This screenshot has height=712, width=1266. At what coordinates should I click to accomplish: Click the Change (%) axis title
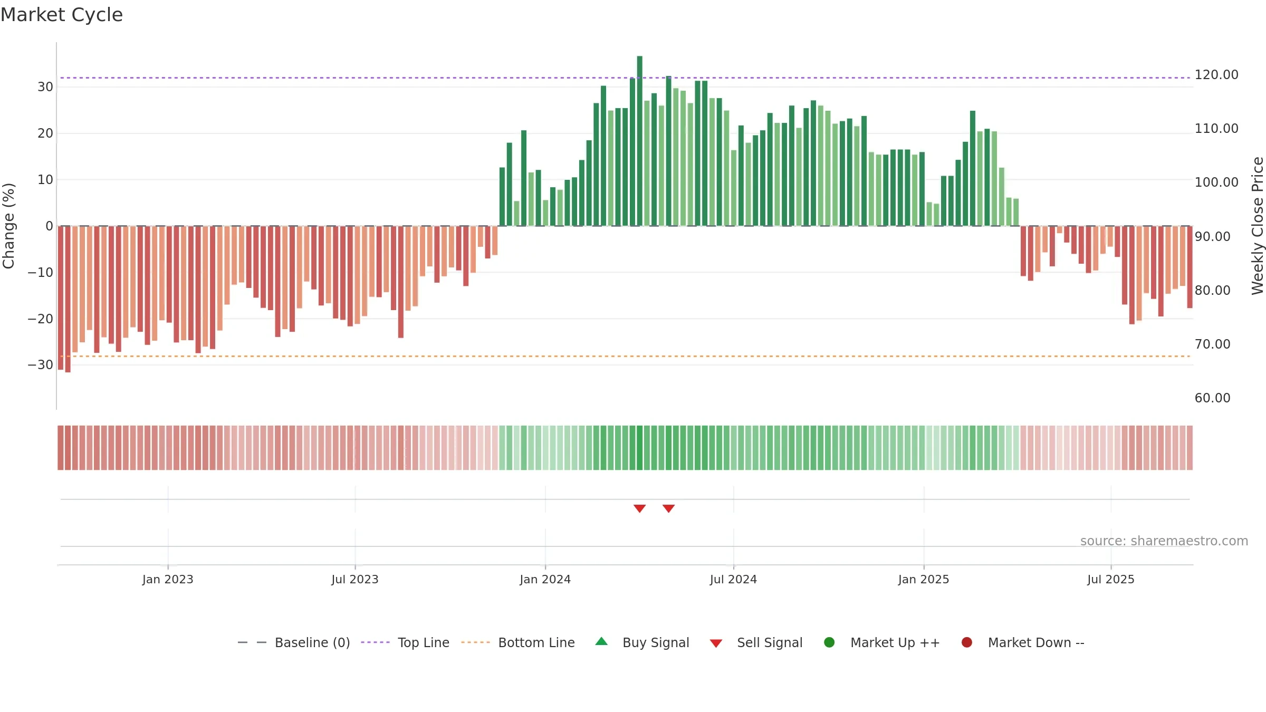pyautogui.click(x=8, y=226)
